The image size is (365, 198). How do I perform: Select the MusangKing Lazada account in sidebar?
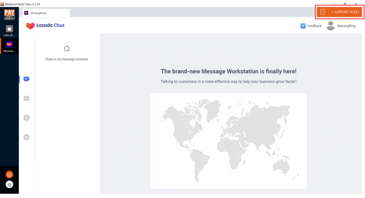tap(9, 46)
